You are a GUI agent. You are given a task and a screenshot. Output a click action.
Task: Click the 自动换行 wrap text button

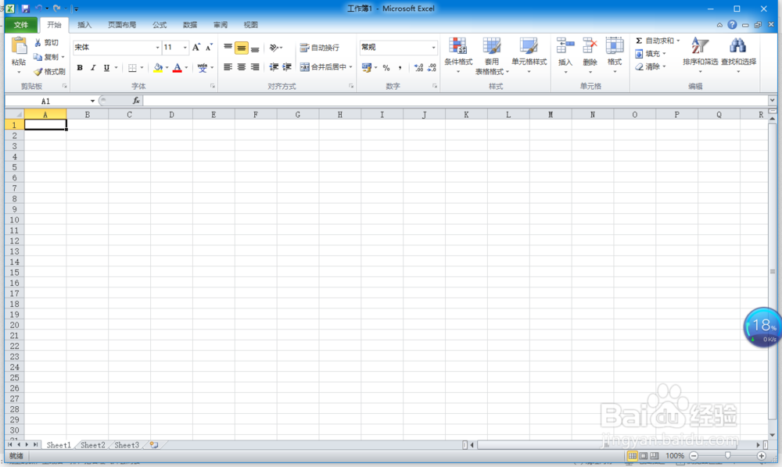[320, 48]
